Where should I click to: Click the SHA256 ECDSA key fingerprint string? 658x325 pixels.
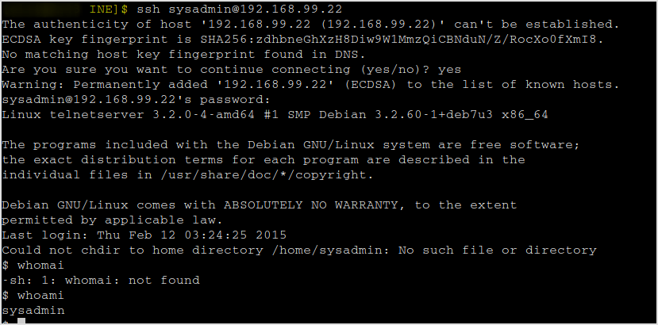[x=402, y=40]
